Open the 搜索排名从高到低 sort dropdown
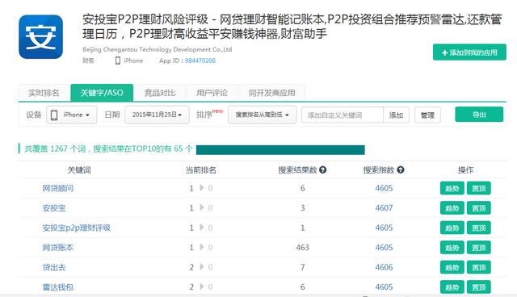Screen dimensions: 517x297 pos(262,115)
